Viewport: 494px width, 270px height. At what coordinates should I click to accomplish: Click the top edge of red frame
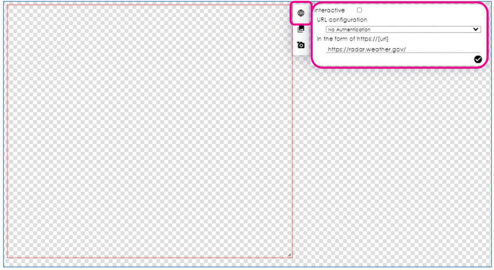(x=150, y=6)
